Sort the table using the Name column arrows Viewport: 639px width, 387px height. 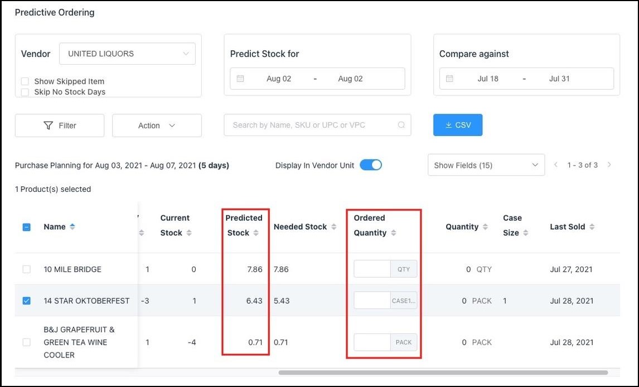pyautogui.click(x=73, y=226)
